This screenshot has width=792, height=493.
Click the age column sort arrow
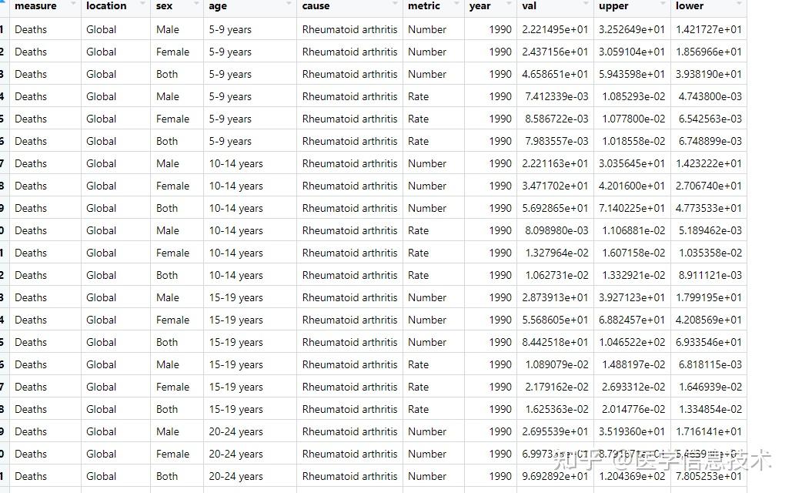[x=289, y=5]
